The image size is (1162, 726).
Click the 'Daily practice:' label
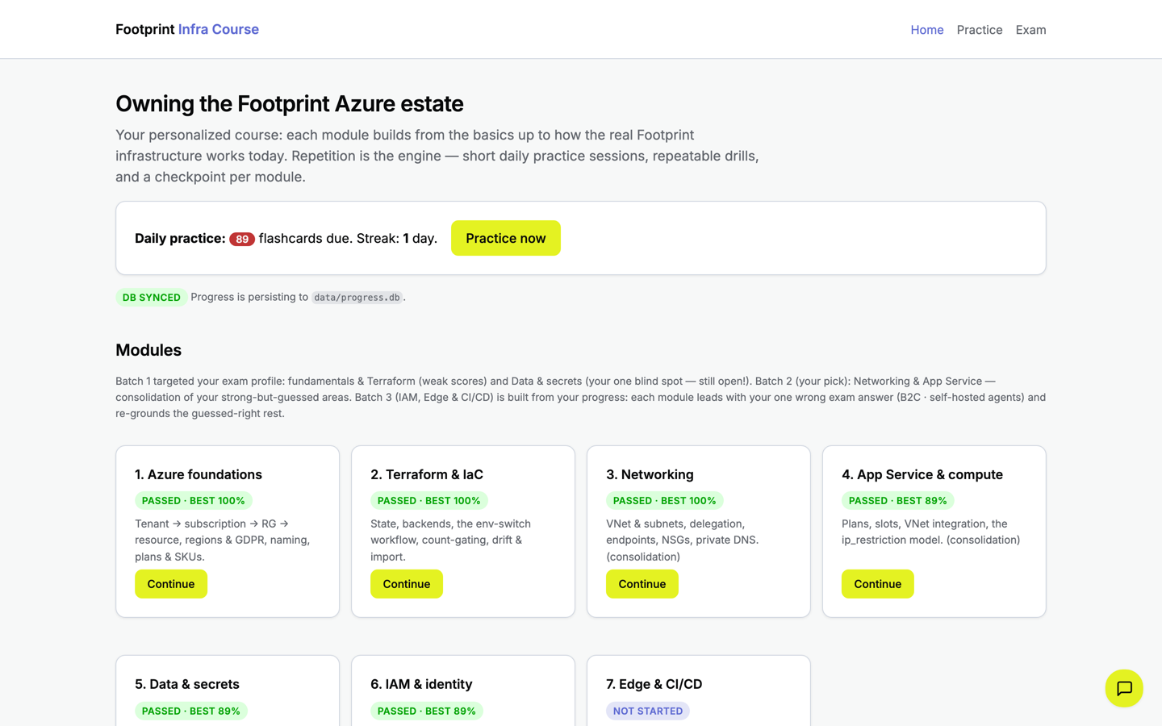(x=180, y=238)
